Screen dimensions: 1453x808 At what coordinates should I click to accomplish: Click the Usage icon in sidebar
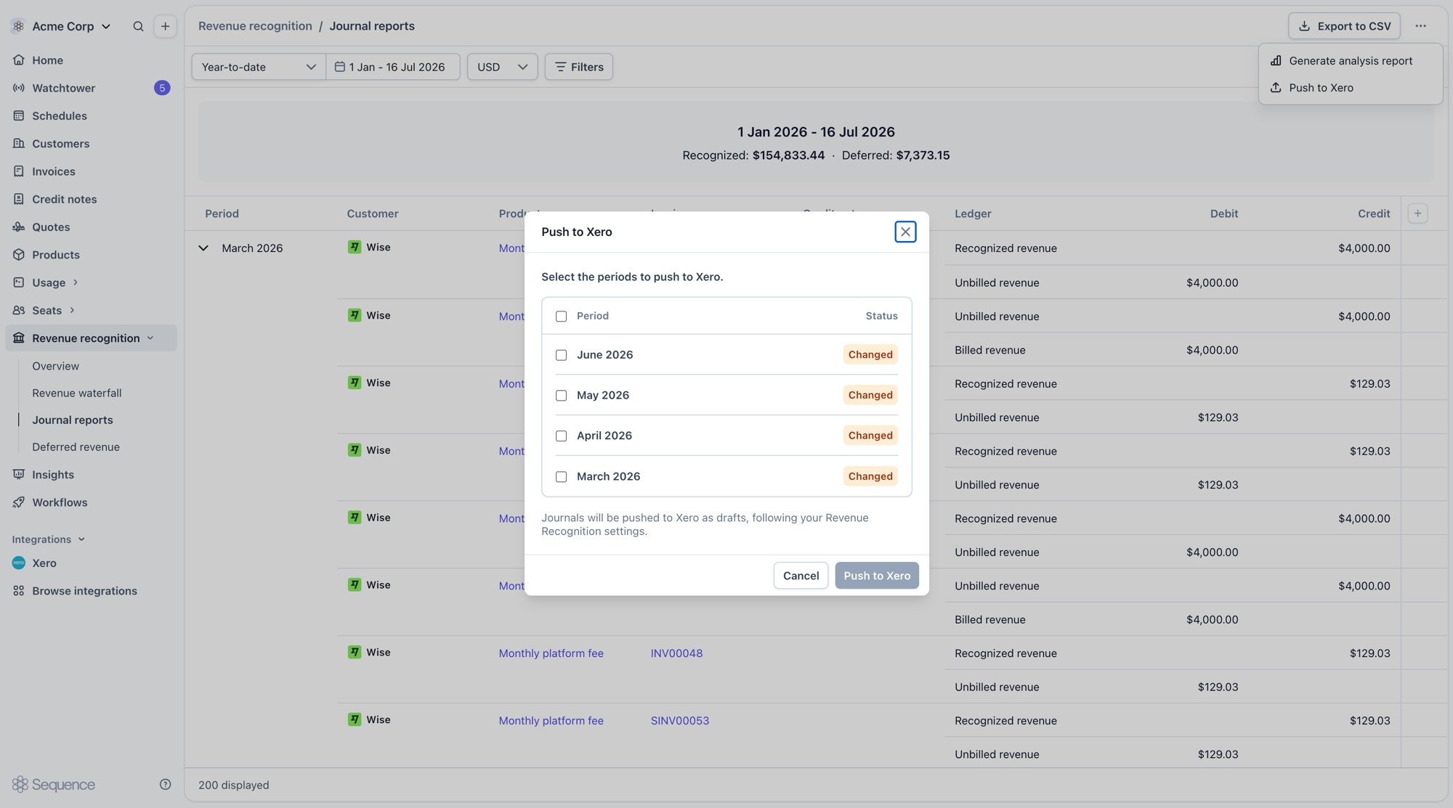click(19, 282)
